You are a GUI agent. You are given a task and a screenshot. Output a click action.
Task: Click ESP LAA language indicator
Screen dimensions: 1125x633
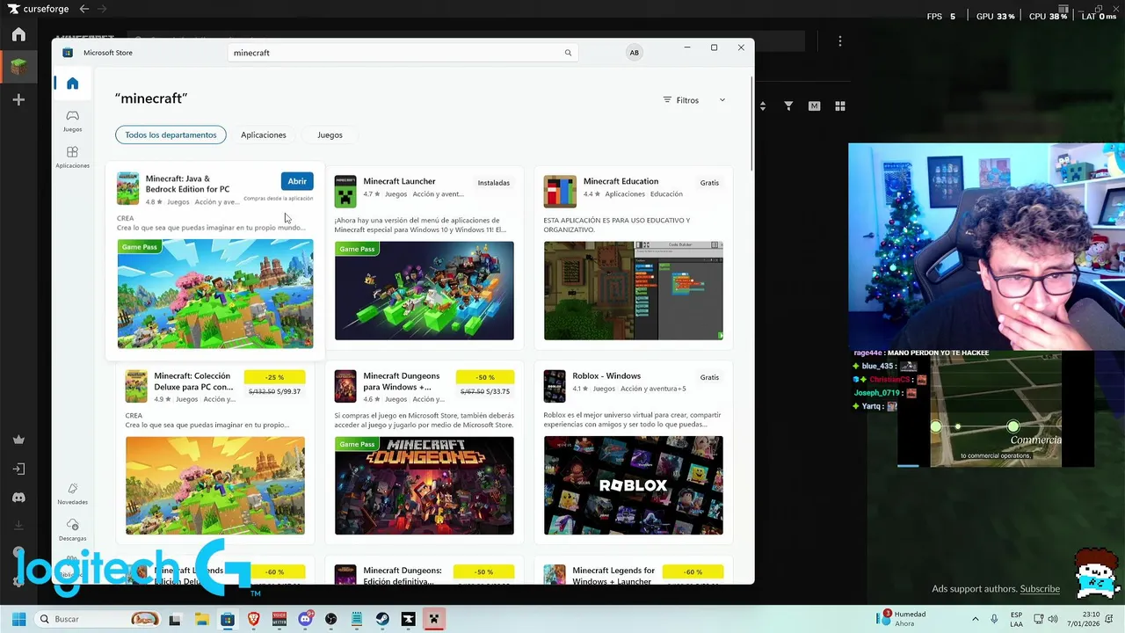click(x=1016, y=619)
